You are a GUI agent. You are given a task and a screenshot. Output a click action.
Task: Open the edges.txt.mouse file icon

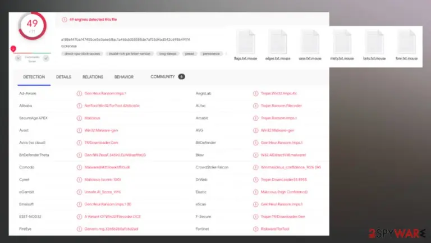[x=278, y=42]
